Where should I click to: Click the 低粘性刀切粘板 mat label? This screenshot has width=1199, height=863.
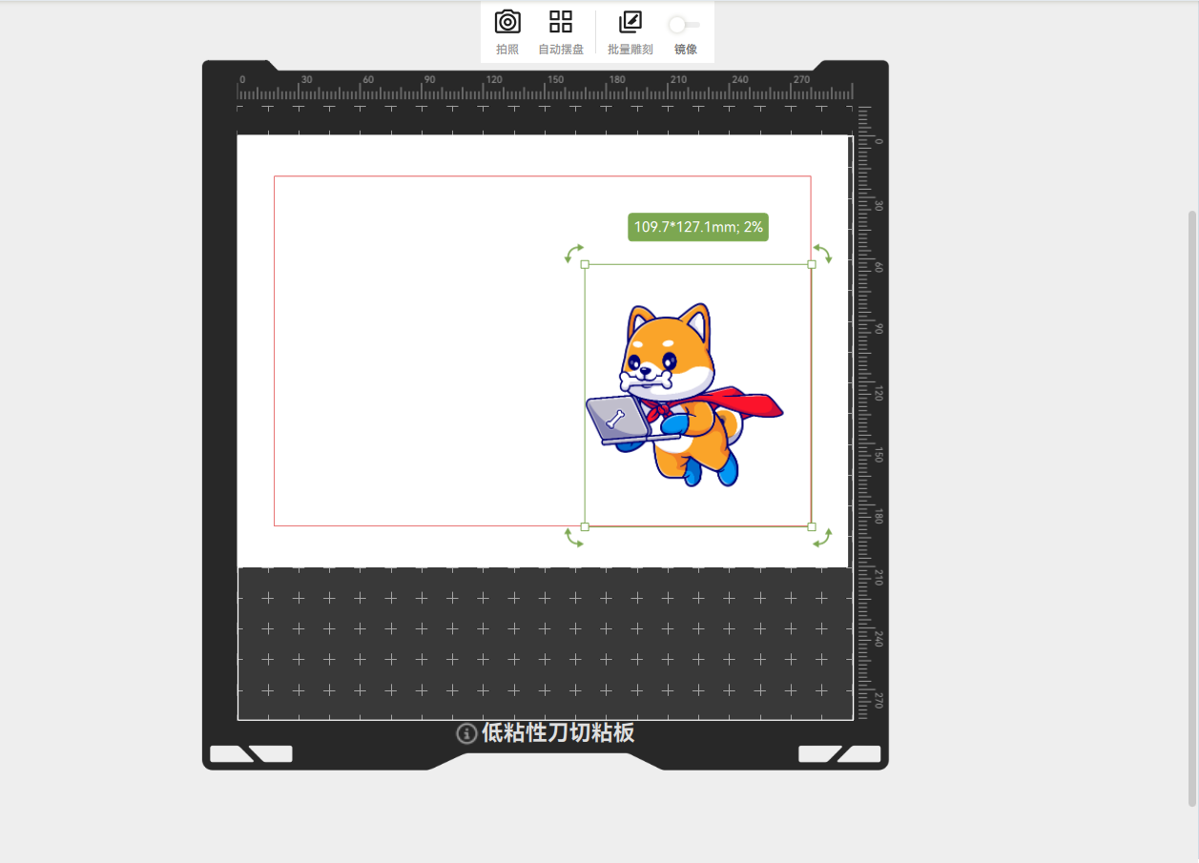coord(558,732)
